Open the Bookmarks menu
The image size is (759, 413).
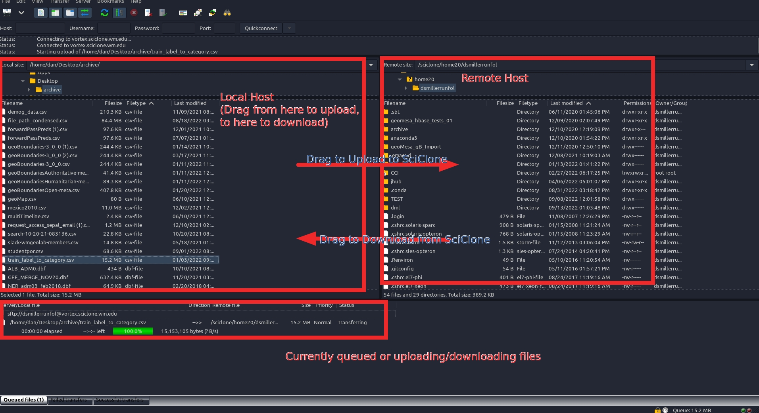110,2
